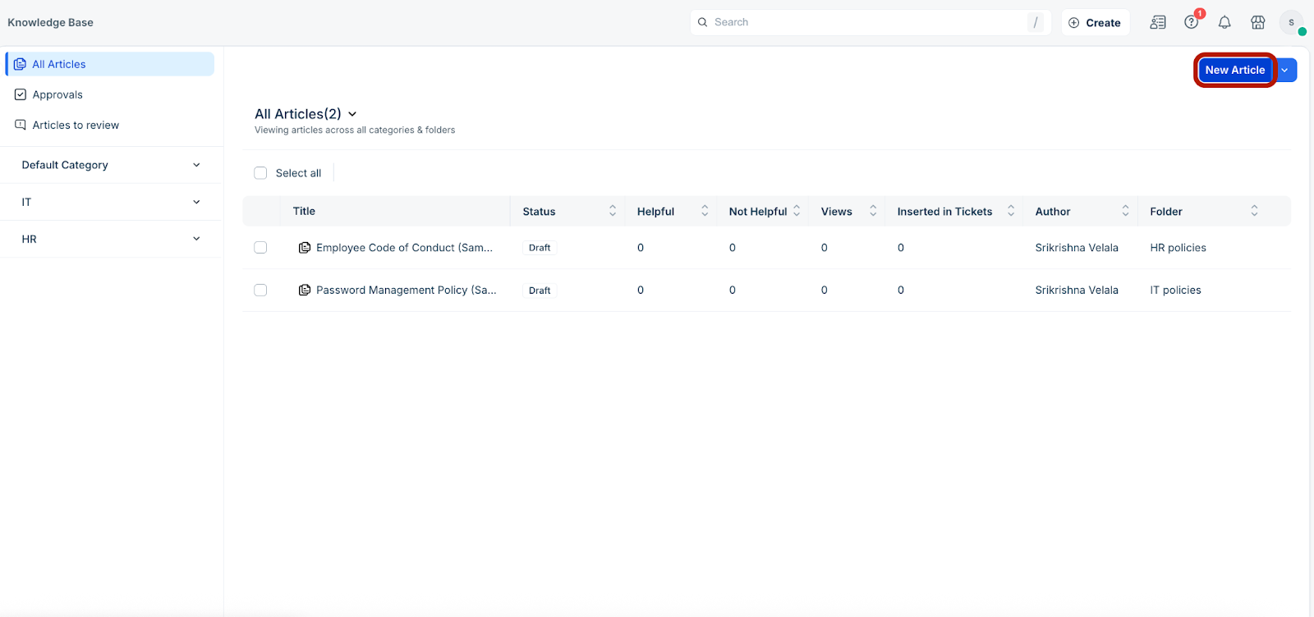Sort by the Not Helpful column arrows
Screen dimensions: 1314x617
point(797,211)
